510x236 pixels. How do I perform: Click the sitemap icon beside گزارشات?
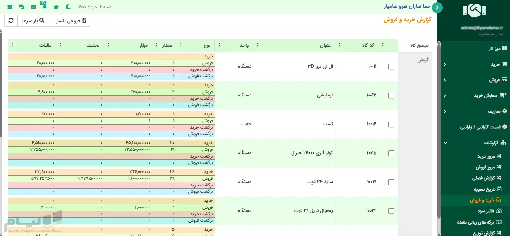pos(504,143)
